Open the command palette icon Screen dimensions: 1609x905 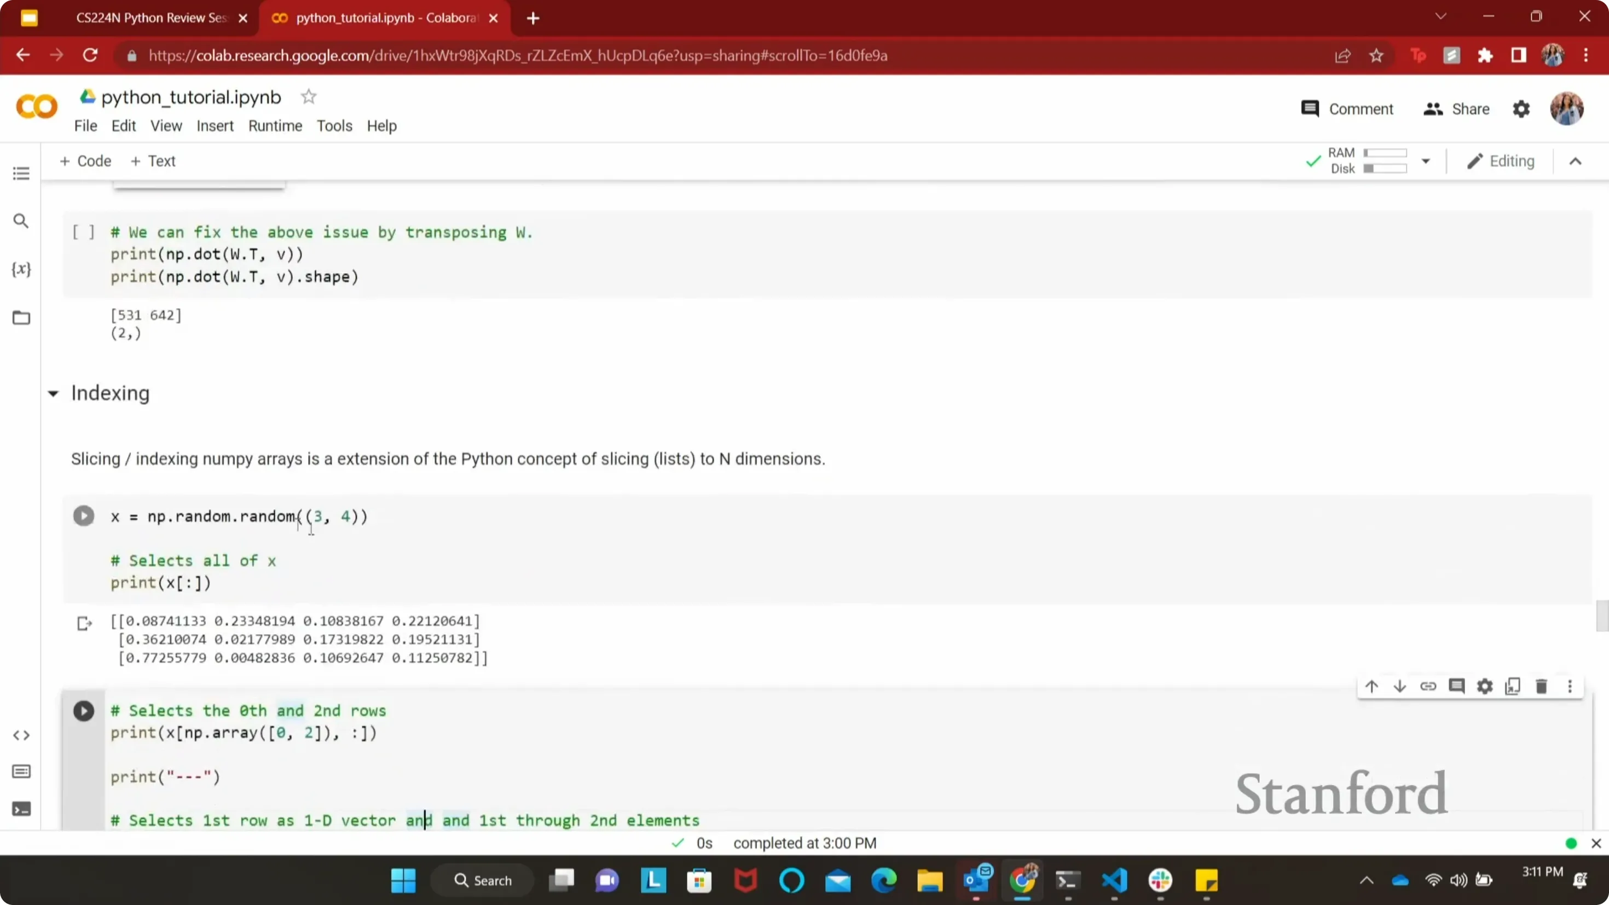pos(21,772)
